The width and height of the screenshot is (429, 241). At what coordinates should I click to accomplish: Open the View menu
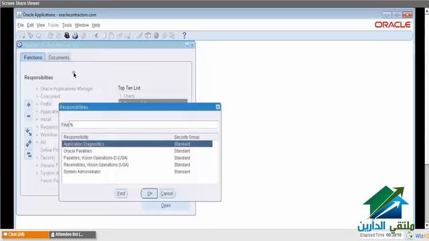(40, 25)
